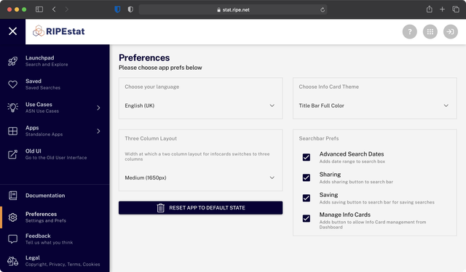Expand Use Cases submenu chevron
This screenshot has height=272, width=466.
(99, 108)
